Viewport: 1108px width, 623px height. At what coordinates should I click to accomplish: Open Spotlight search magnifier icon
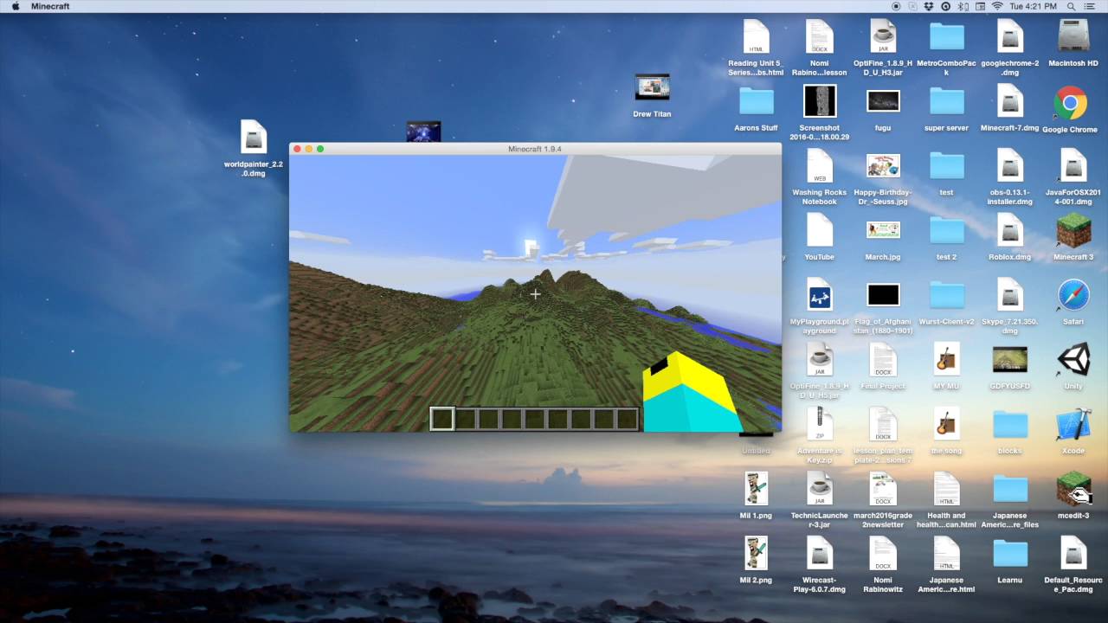click(1070, 6)
